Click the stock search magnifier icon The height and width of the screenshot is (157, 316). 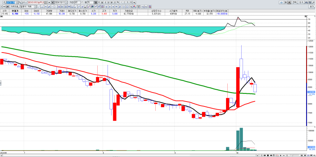point(20,2)
